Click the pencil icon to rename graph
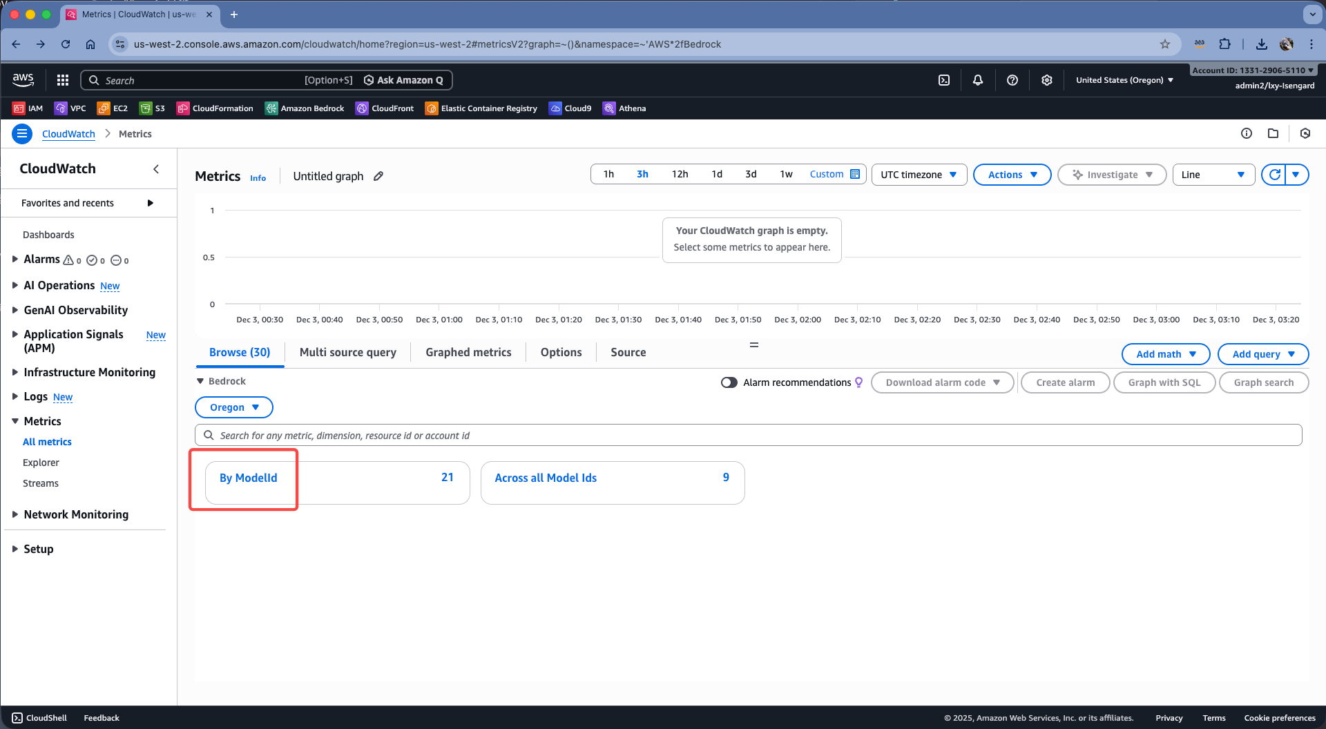 [378, 176]
